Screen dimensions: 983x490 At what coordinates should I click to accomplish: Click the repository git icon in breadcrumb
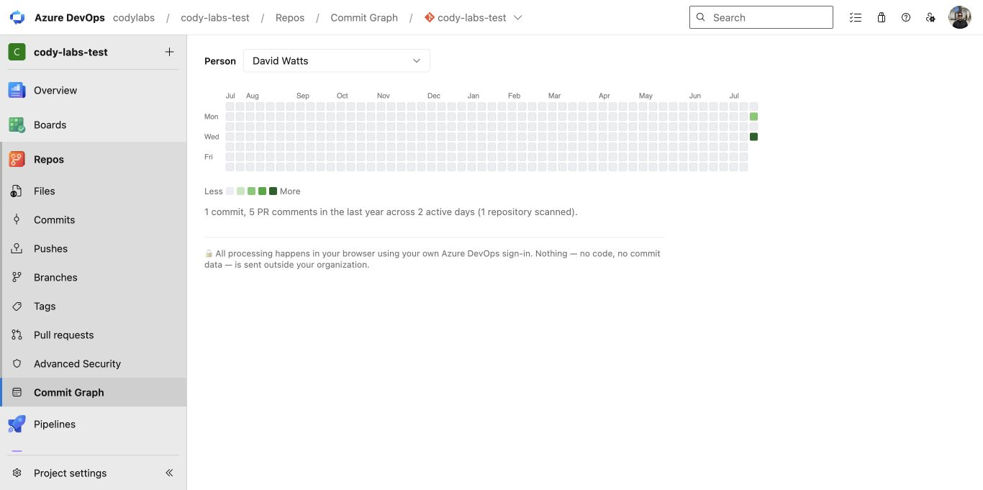[430, 17]
